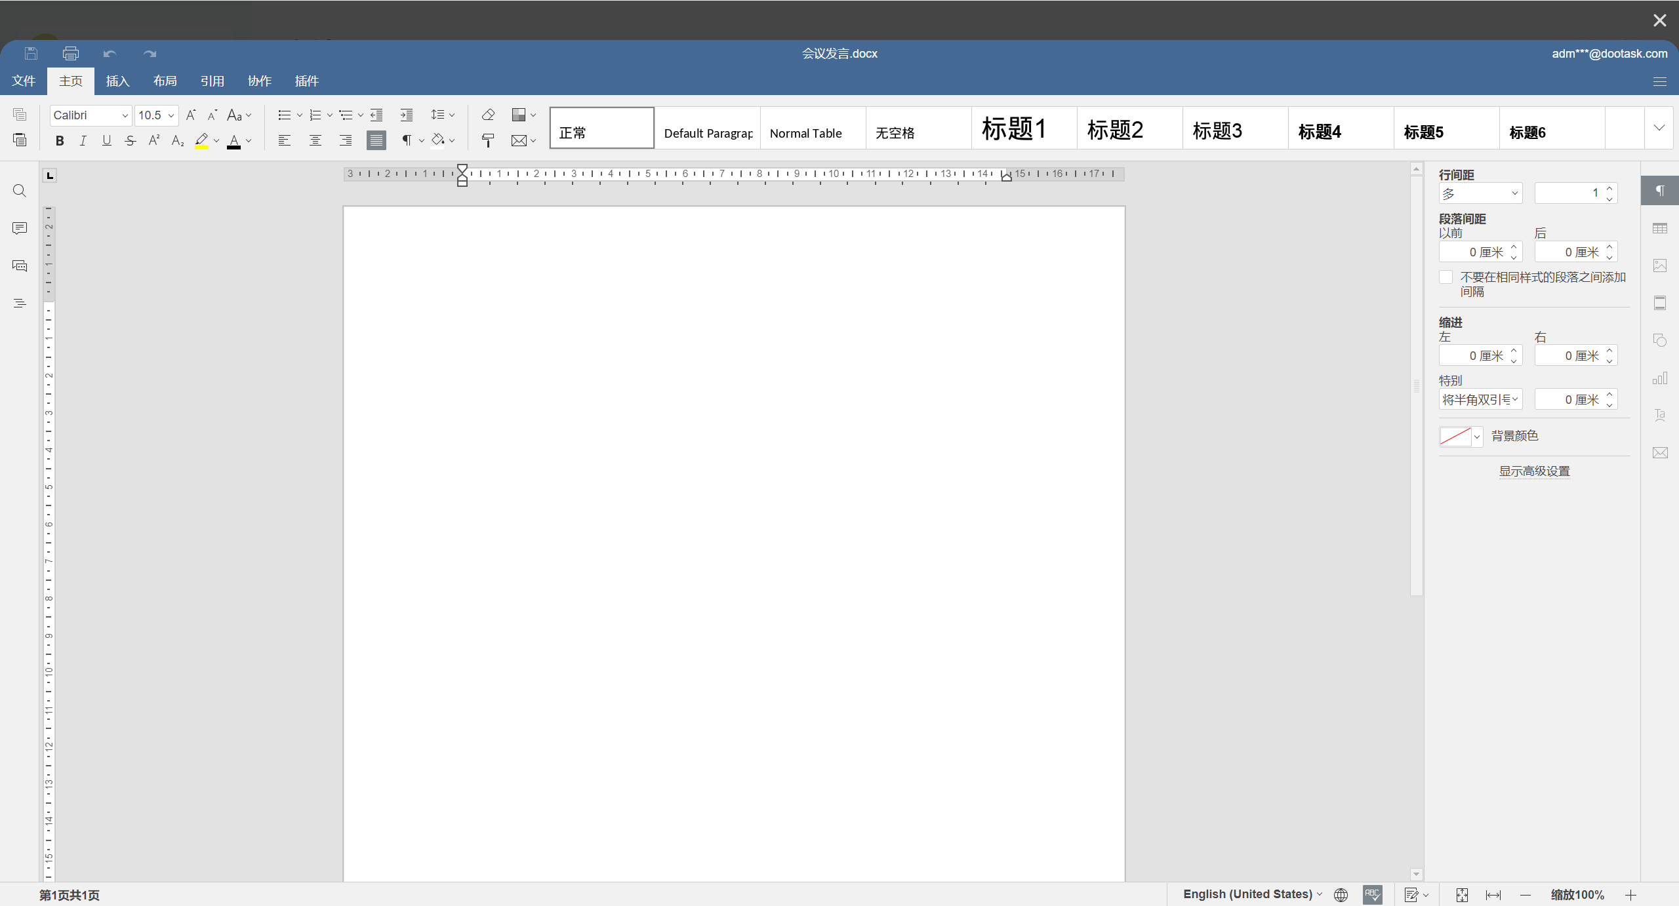Click the copy style paint roller icon
1679x906 pixels.
coord(487,141)
